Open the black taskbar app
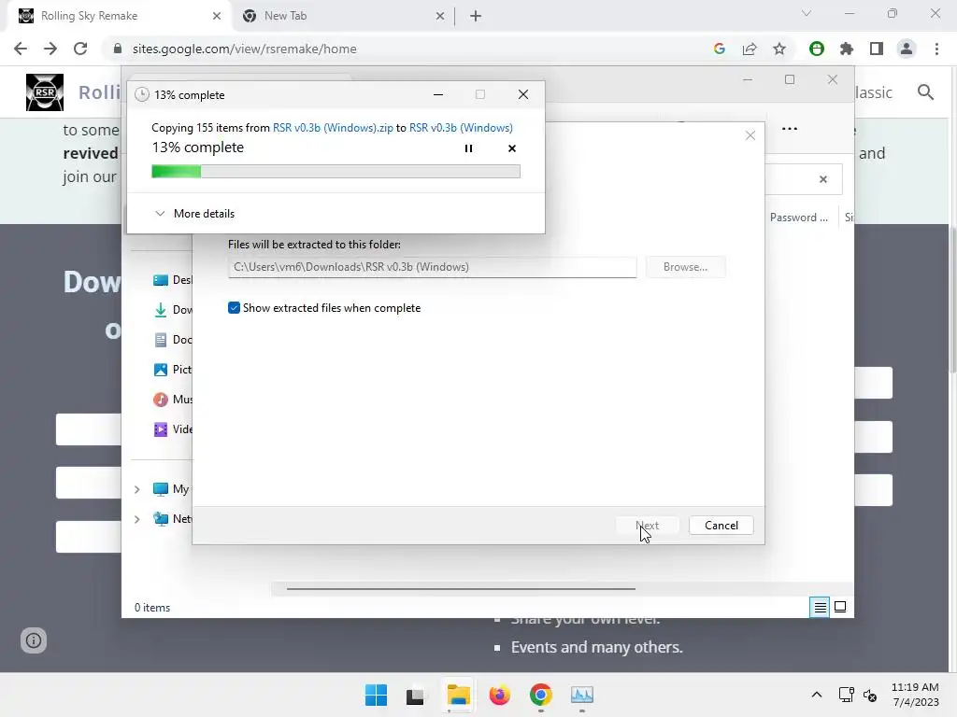The height and width of the screenshot is (717, 957). [x=415, y=695]
